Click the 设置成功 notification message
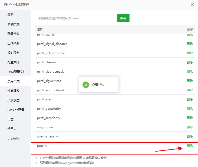The width and height of the screenshot is (198, 167). 98,85
